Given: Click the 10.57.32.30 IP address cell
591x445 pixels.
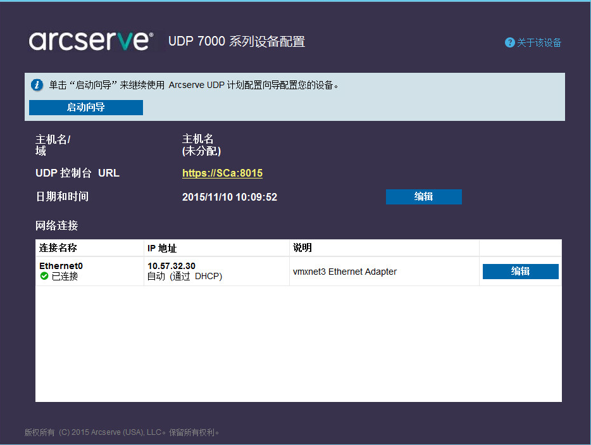Looking at the screenshot, I should click(x=171, y=266).
